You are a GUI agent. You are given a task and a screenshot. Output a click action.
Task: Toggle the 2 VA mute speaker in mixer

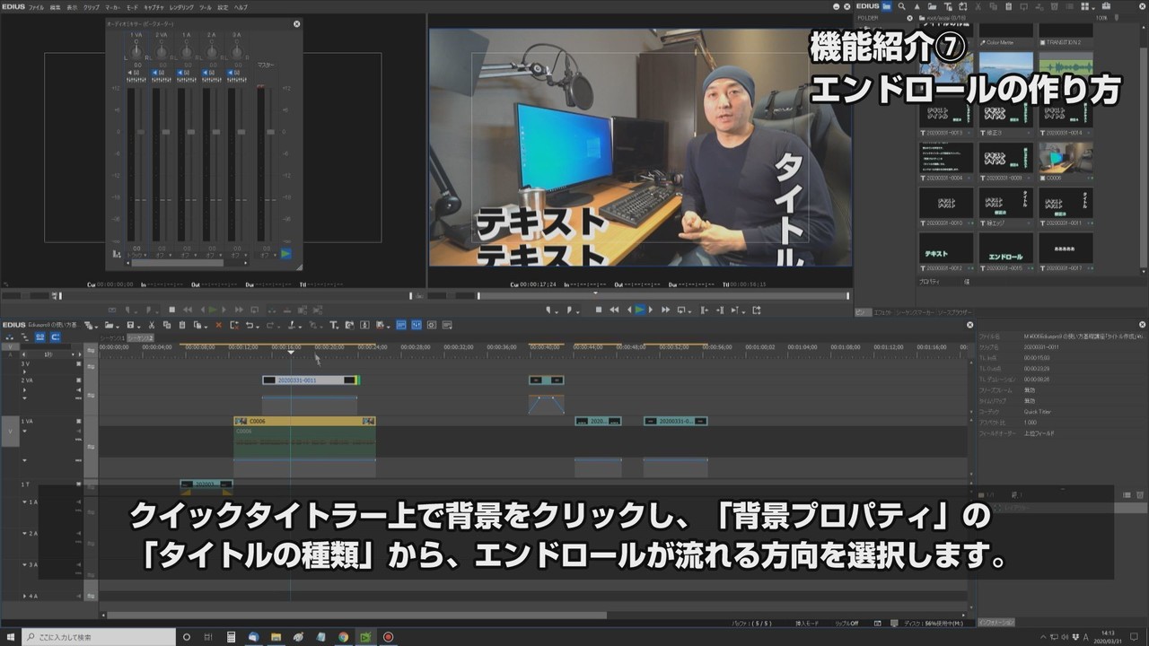point(156,72)
